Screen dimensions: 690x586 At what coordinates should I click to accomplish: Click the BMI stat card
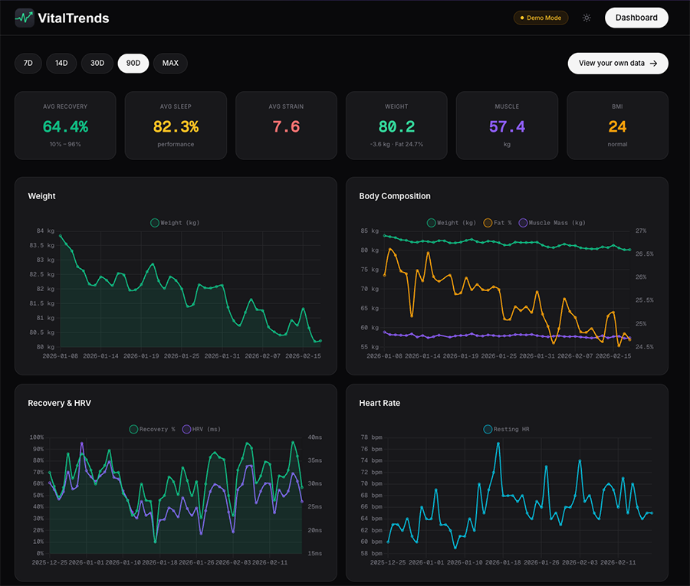[617, 126]
